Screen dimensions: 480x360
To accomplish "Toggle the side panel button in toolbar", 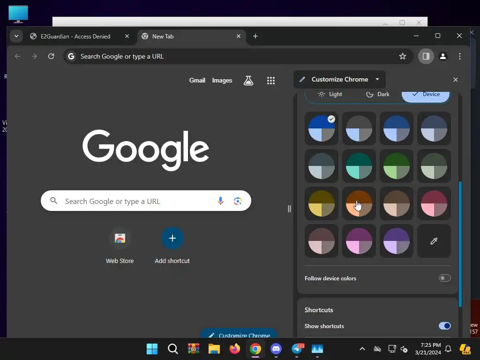I will pos(426,56).
